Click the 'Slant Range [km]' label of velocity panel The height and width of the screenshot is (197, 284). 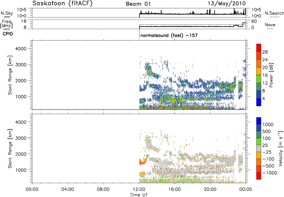click(x=10, y=148)
